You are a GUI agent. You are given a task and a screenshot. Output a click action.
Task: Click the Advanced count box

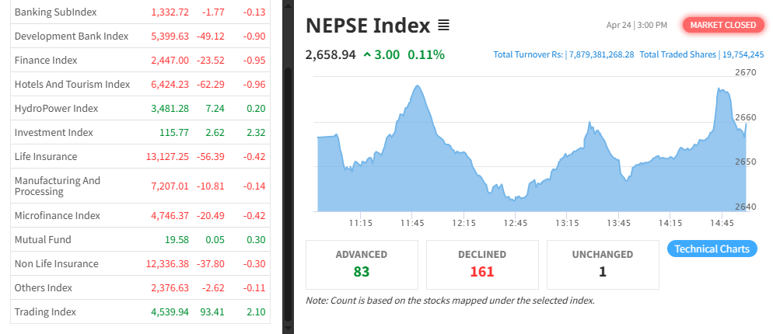click(362, 264)
